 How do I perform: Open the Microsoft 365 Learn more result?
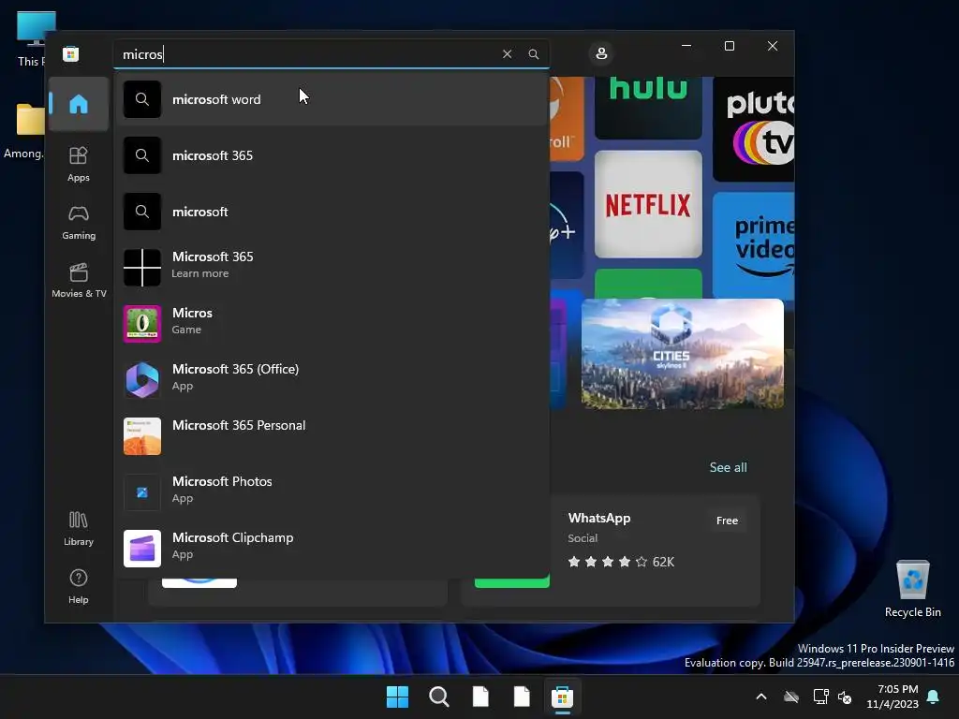(332, 268)
